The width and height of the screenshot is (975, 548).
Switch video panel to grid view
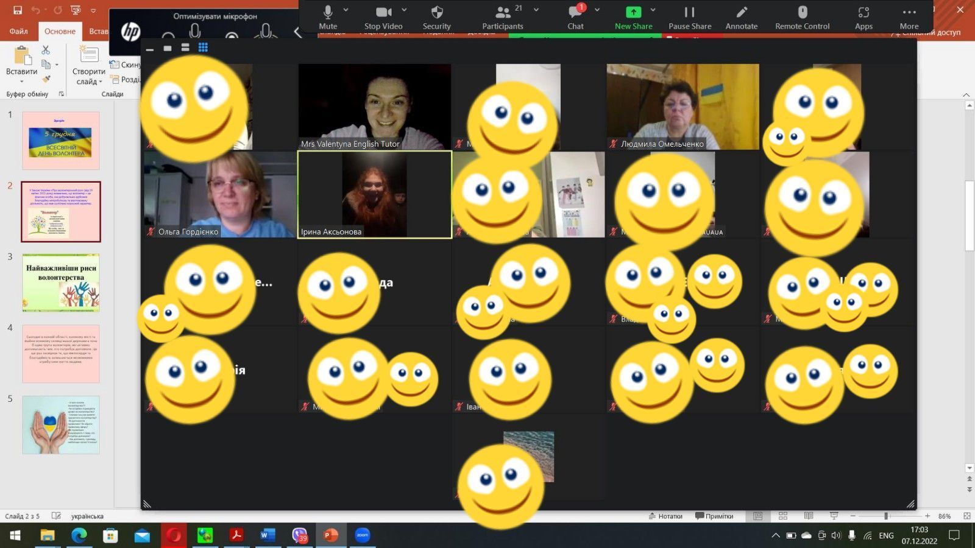203,47
